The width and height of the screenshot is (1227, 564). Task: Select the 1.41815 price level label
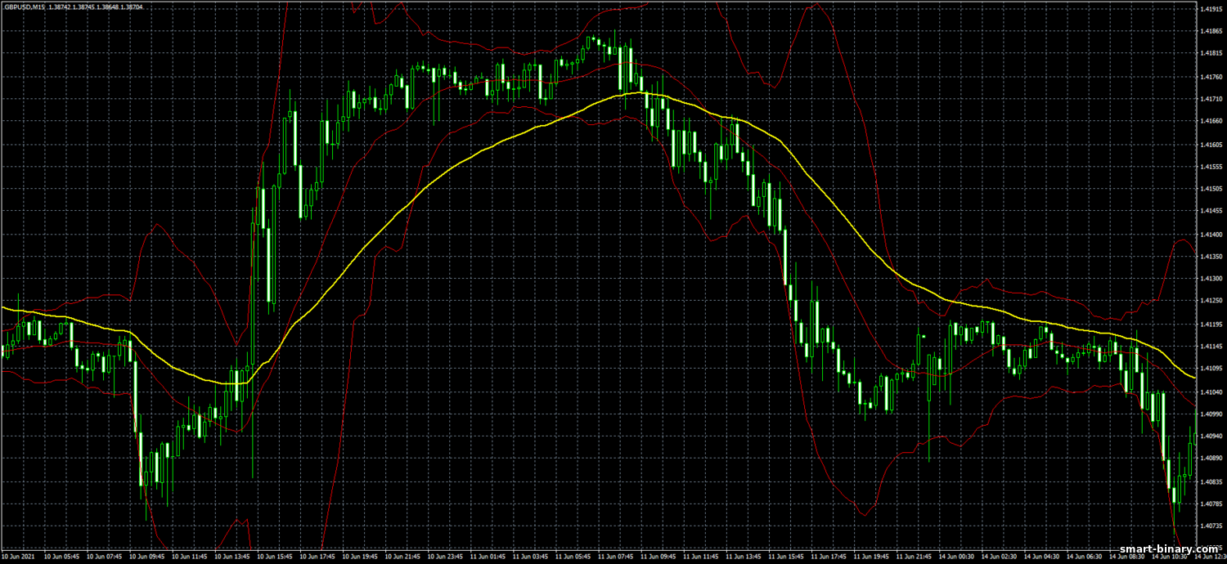[x=1211, y=54]
